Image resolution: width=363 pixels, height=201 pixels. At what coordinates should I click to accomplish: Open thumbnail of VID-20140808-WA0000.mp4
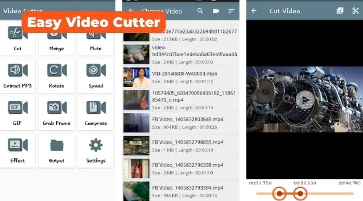pyautogui.click(x=137, y=77)
